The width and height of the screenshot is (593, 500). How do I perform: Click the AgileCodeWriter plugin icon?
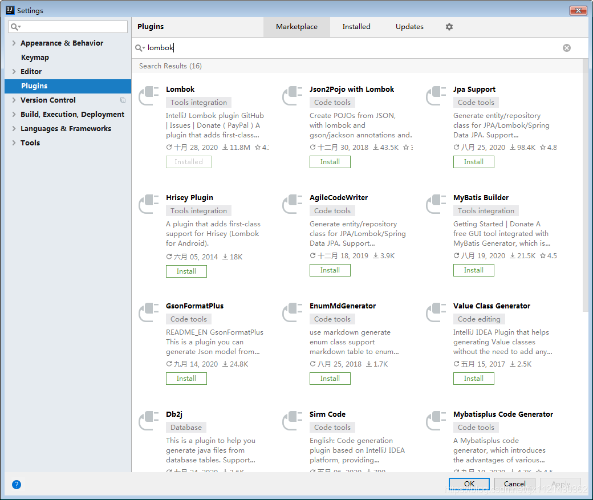(x=293, y=204)
